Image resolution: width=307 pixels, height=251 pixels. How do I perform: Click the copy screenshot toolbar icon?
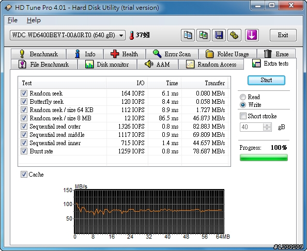click(x=203, y=35)
